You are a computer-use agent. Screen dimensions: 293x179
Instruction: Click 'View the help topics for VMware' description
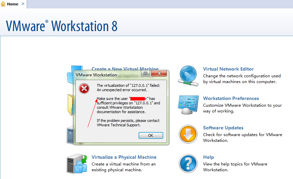[235, 164]
